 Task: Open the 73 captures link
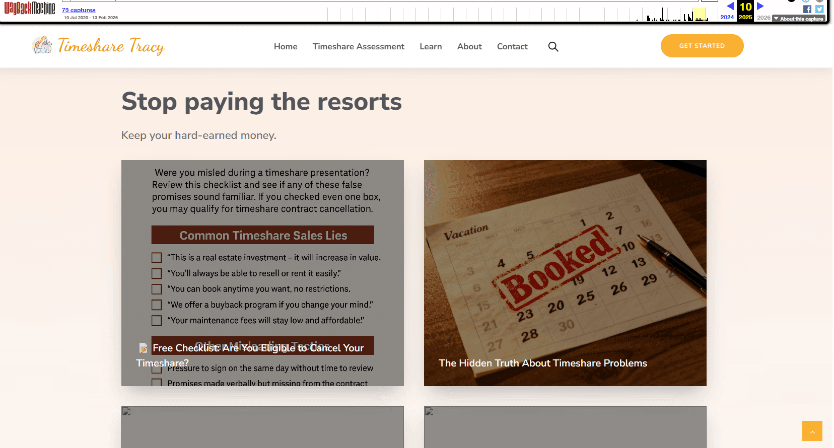(x=79, y=10)
